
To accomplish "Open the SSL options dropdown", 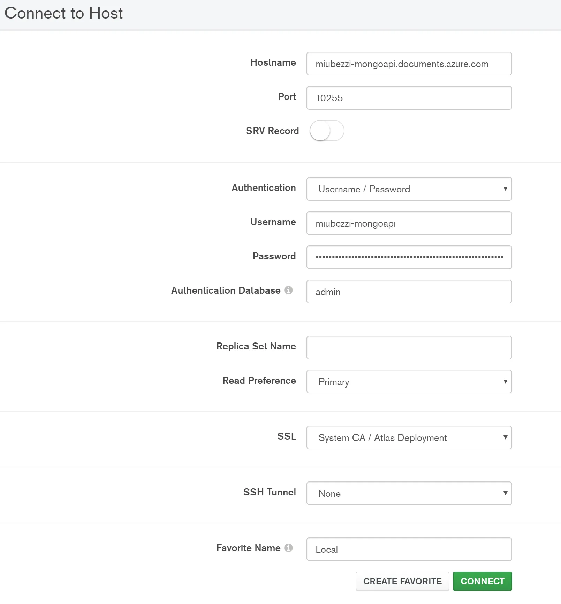I will coord(409,437).
